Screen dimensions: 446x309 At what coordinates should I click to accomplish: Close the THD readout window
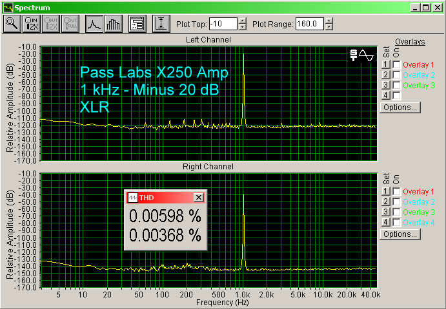point(198,198)
